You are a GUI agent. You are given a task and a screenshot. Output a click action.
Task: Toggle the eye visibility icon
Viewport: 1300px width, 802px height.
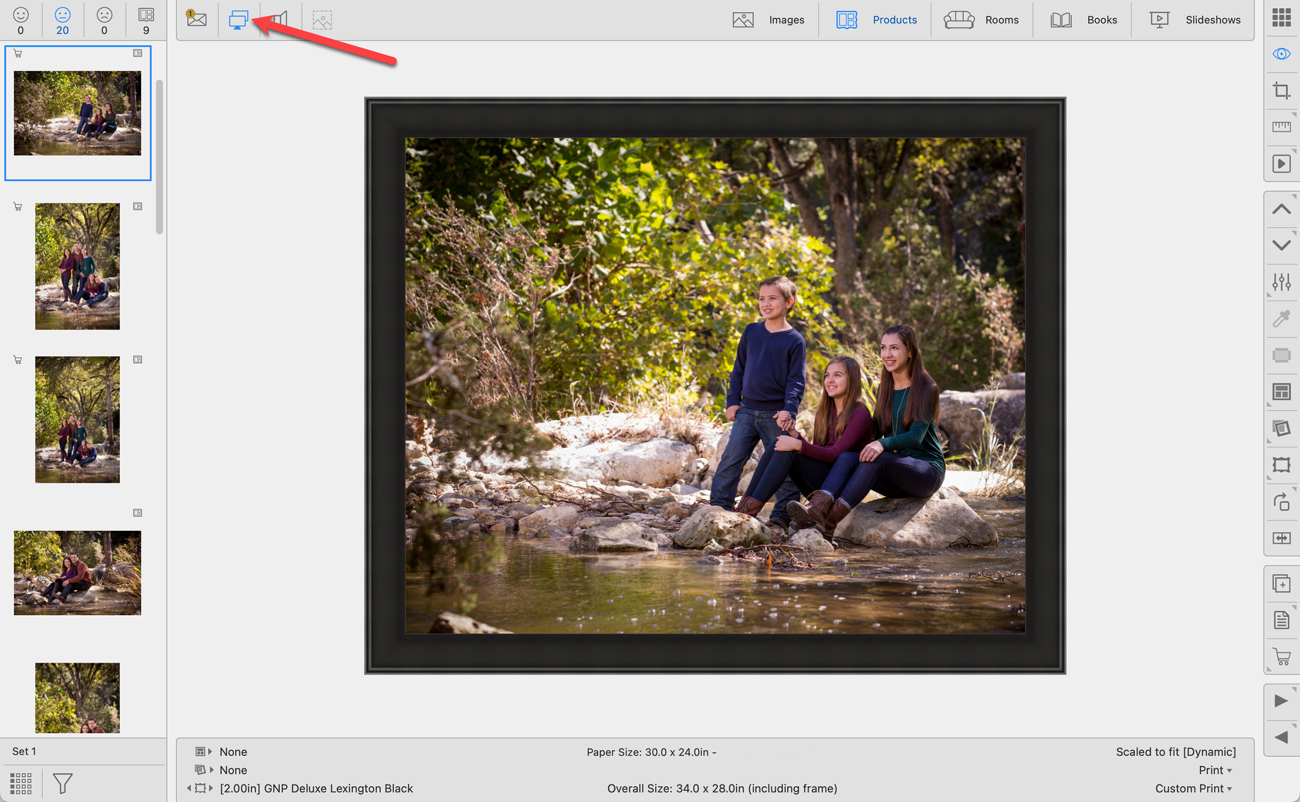tap(1281, 54)
